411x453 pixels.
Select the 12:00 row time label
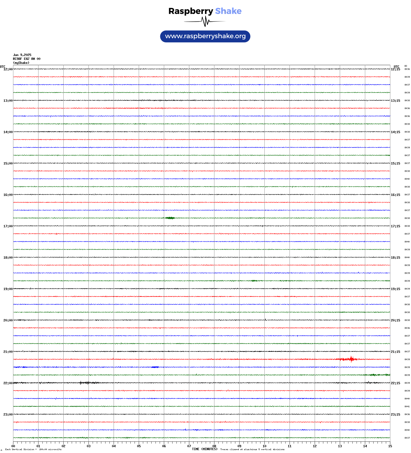(8, 69)
